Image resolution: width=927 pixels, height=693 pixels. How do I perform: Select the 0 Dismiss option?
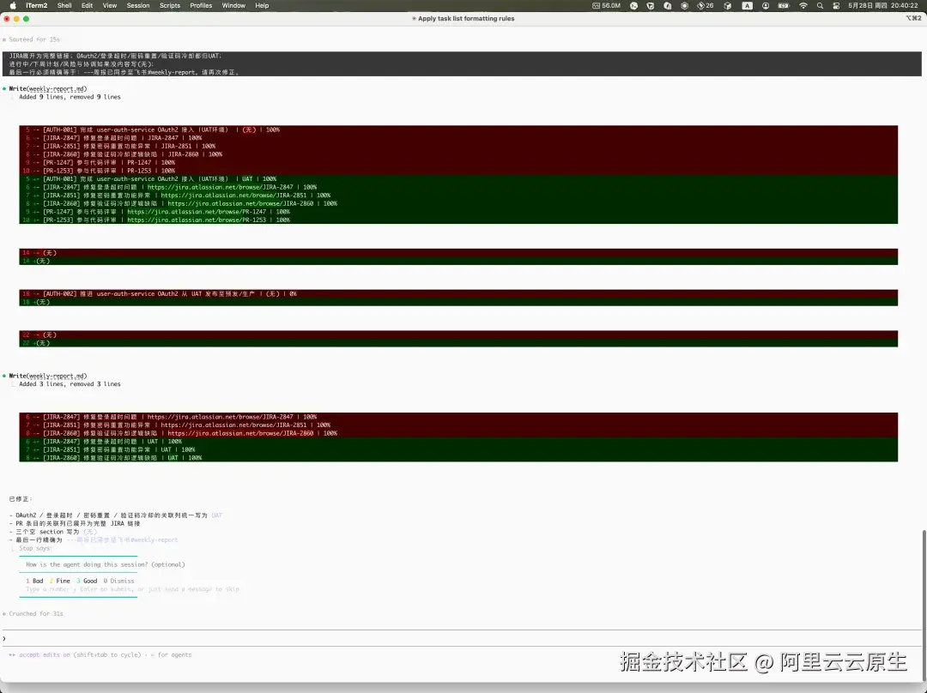pos(118,581)
